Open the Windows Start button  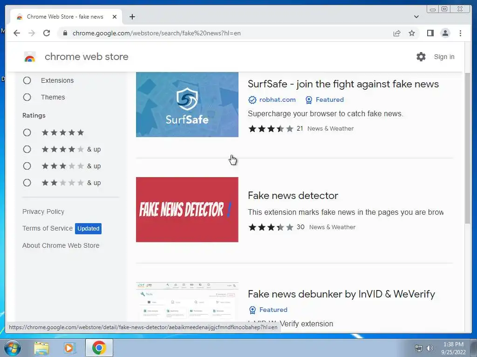click(x=12, y=348)
